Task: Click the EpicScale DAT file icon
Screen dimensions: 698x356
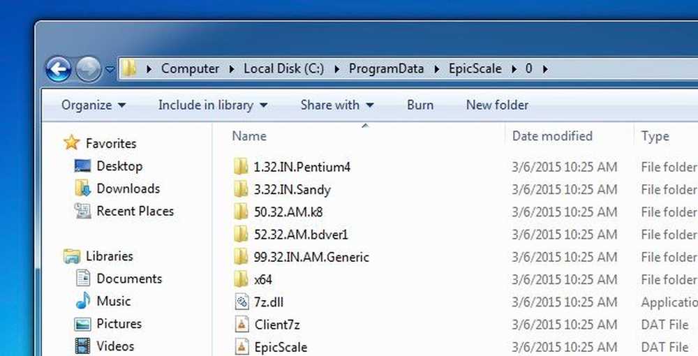Action: click(241, 347)
